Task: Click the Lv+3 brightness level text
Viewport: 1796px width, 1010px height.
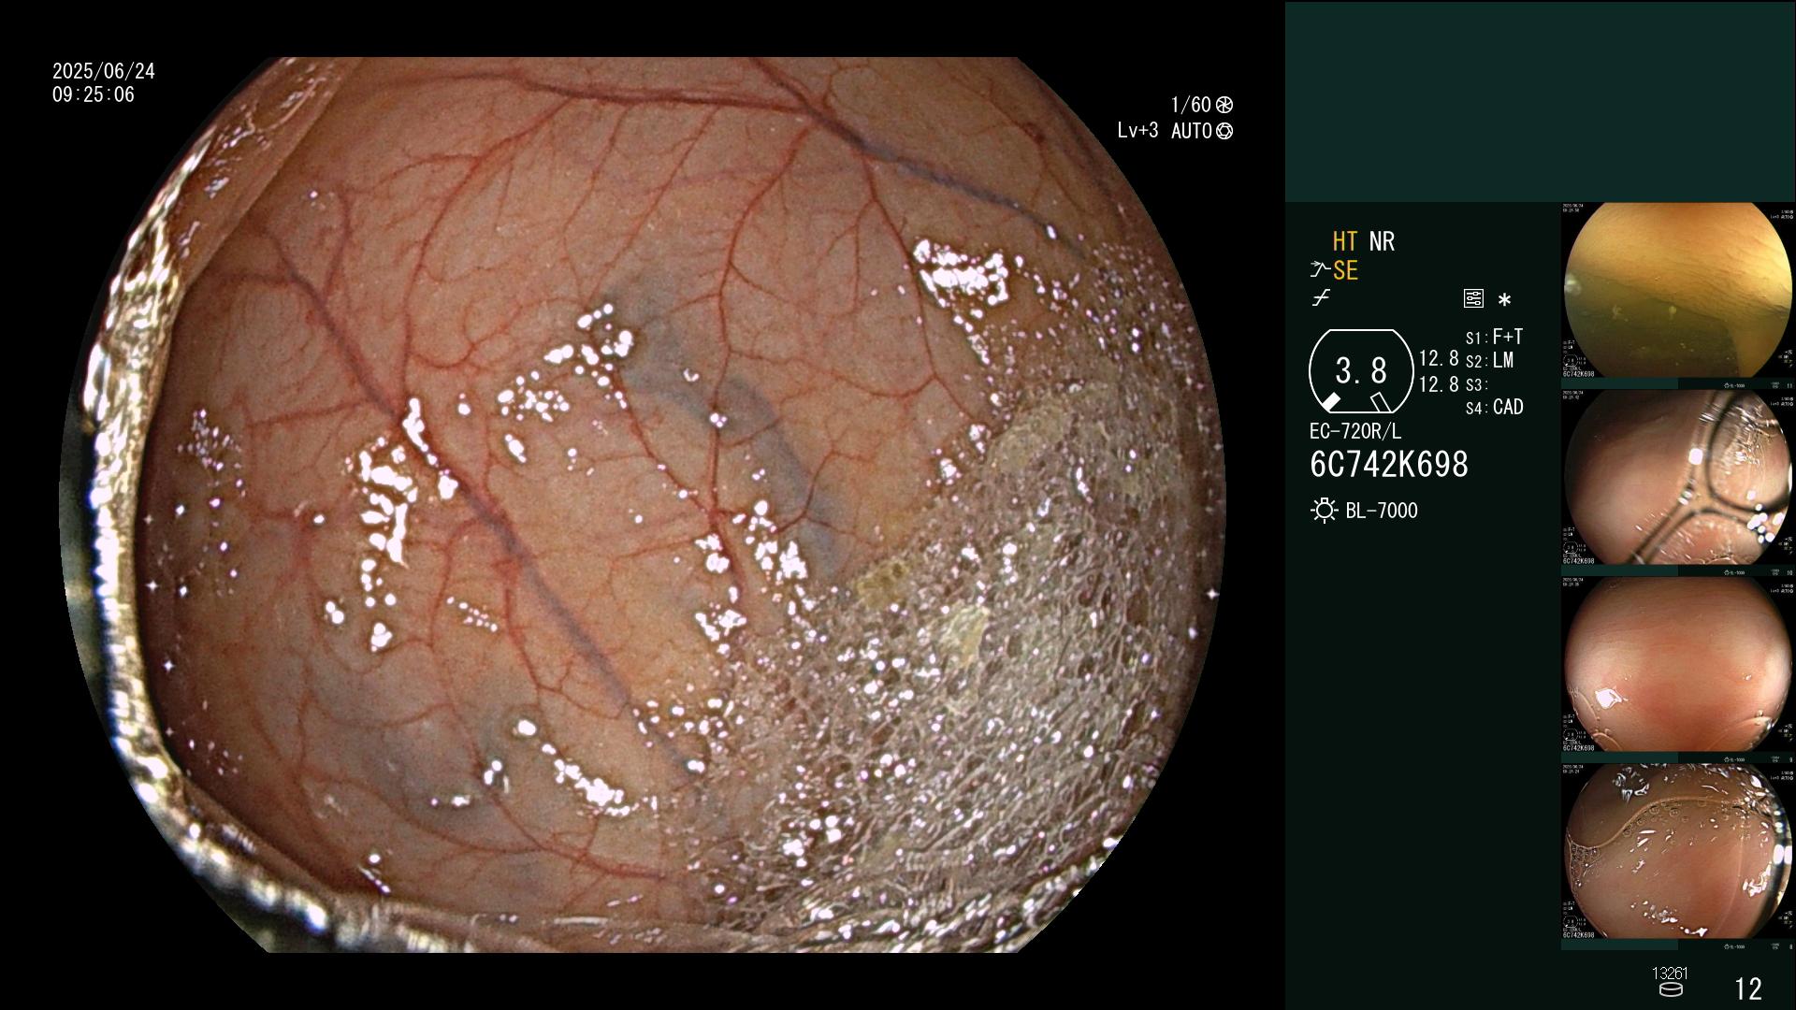Action: click(1137, 131)
